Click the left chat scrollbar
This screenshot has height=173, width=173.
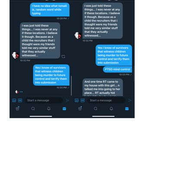(71, 86)
